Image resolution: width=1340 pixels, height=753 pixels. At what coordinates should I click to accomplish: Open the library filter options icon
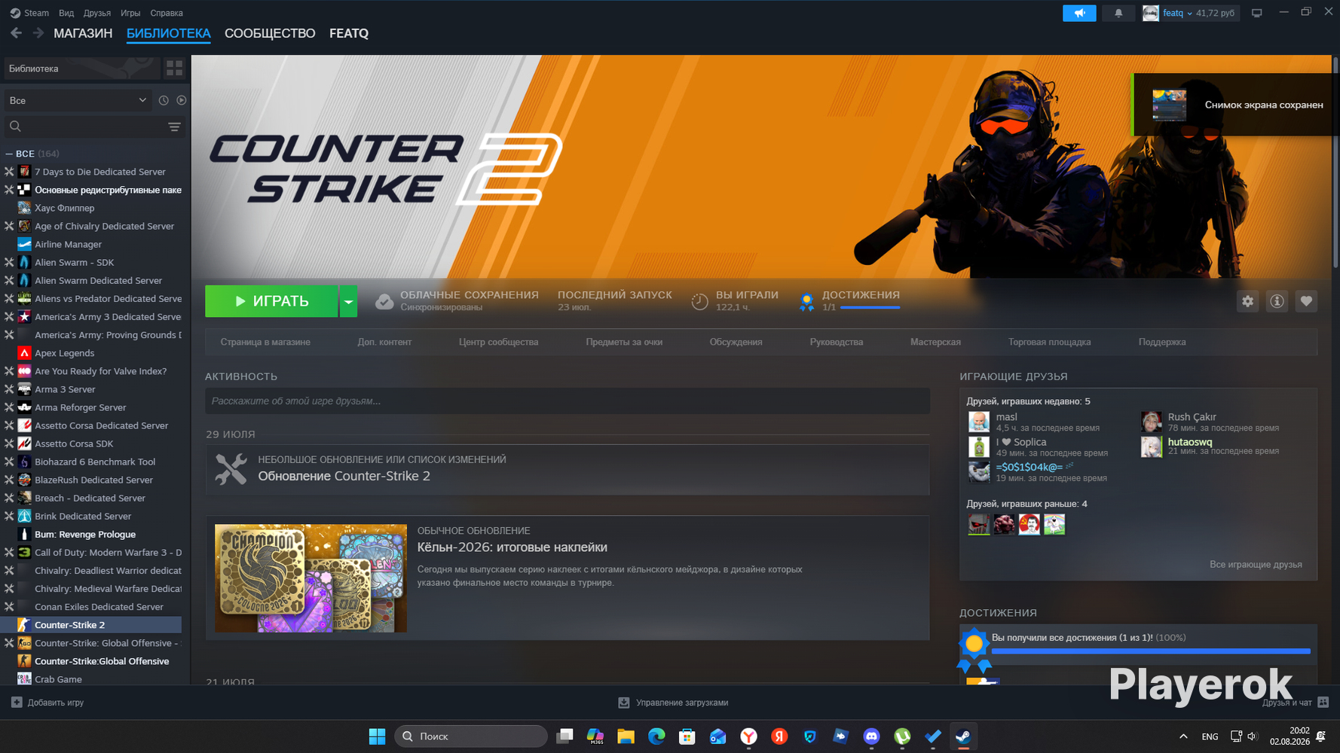pos(174,127)
